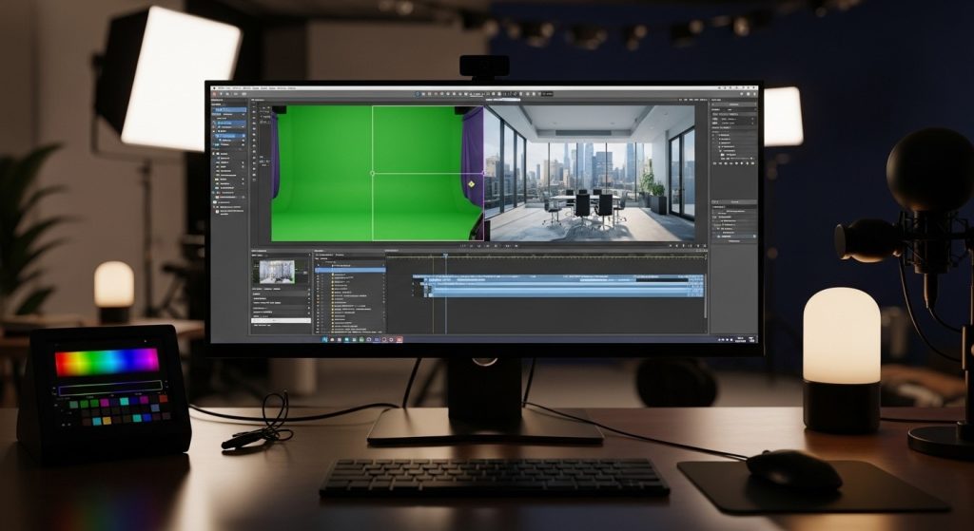974x531 pixels.
Task: Click the timeline's vertical scrollbar at its right edge
Action: (706, 295)
